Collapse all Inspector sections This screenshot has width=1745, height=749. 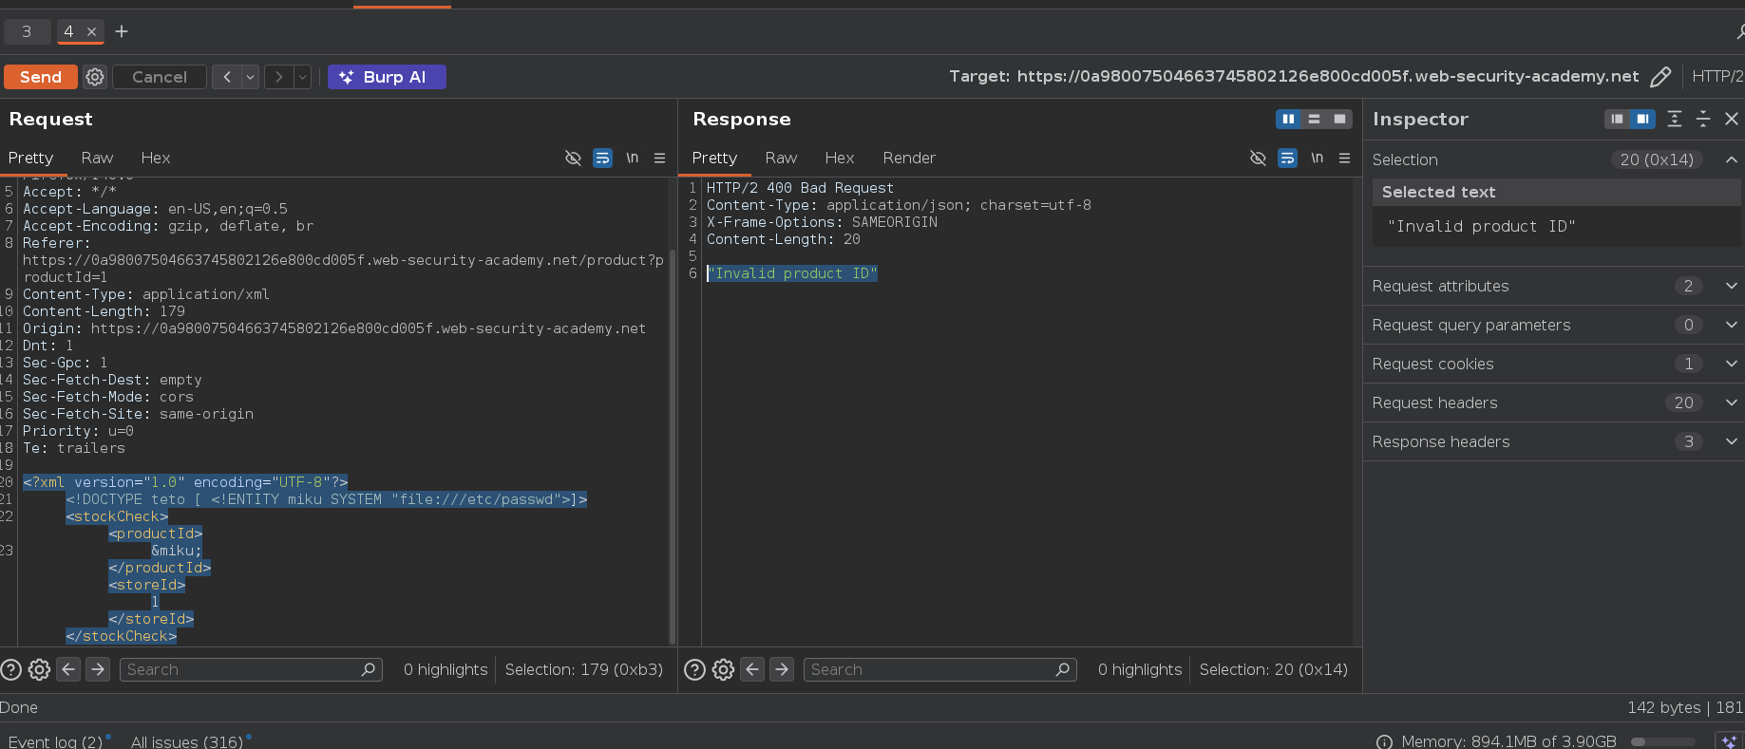[x=1702, y=119]
